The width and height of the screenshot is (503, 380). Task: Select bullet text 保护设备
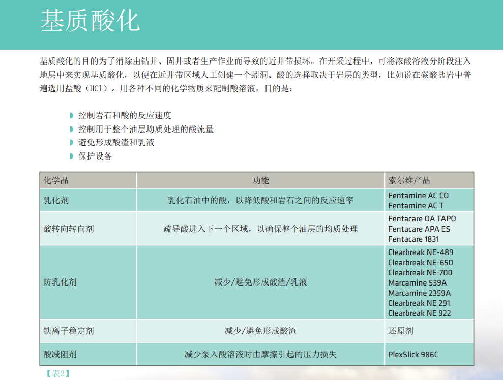click(95, 156)
